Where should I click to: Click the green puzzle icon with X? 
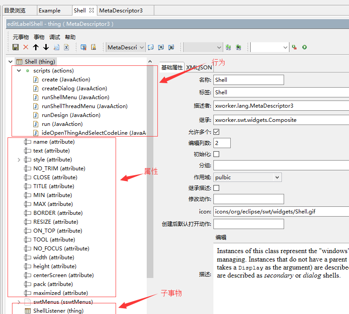(x=238, y=47)
